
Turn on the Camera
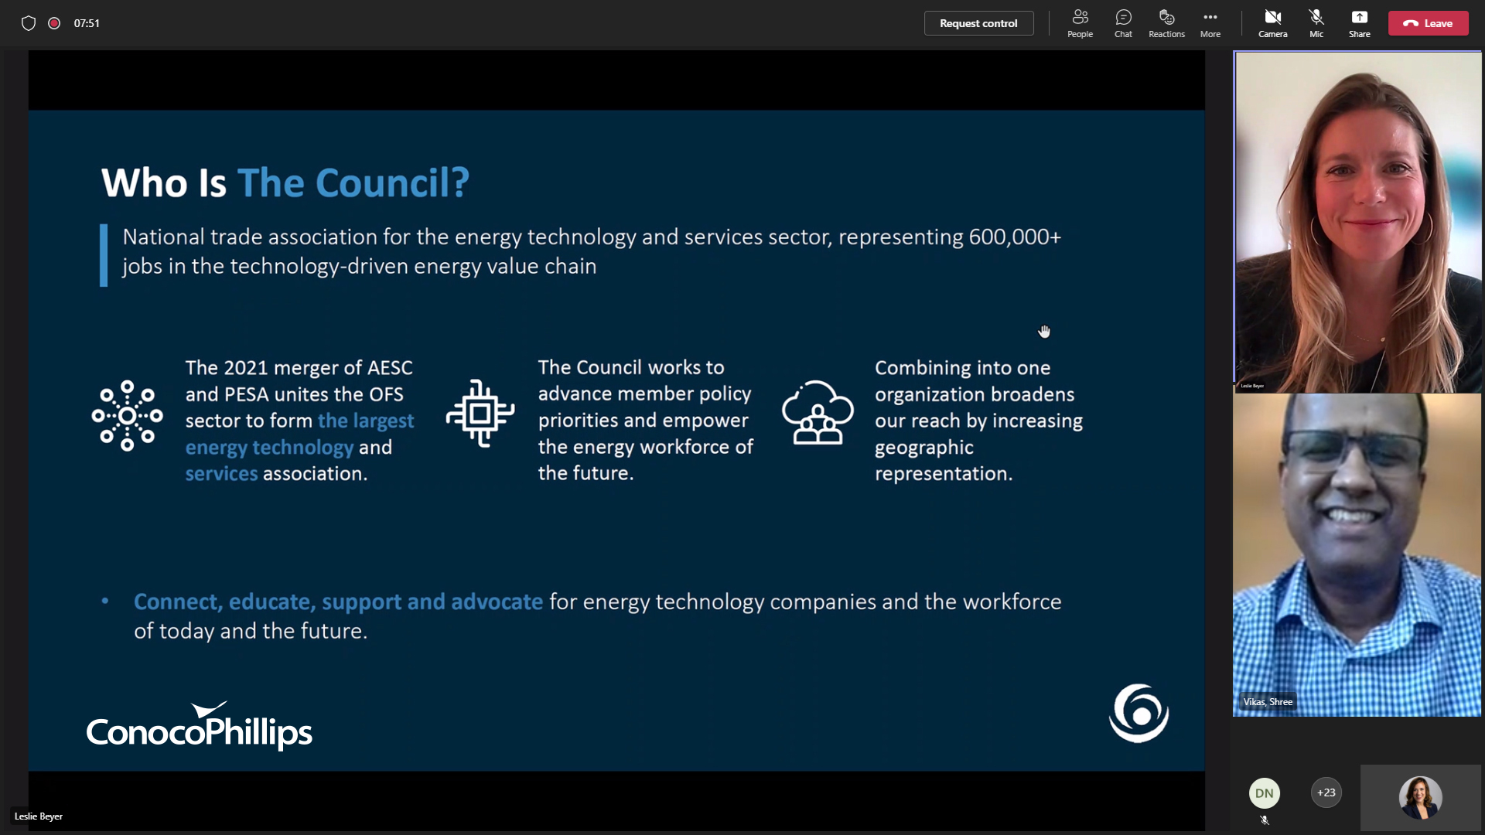[1272, 23]
